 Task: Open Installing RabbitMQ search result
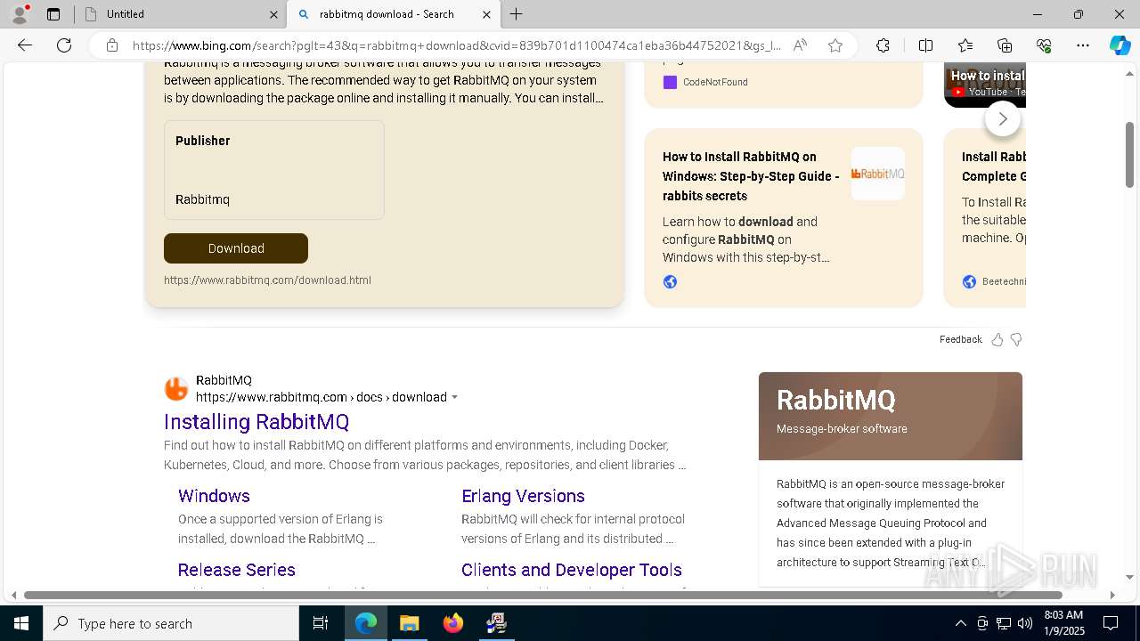pos(256,421)
